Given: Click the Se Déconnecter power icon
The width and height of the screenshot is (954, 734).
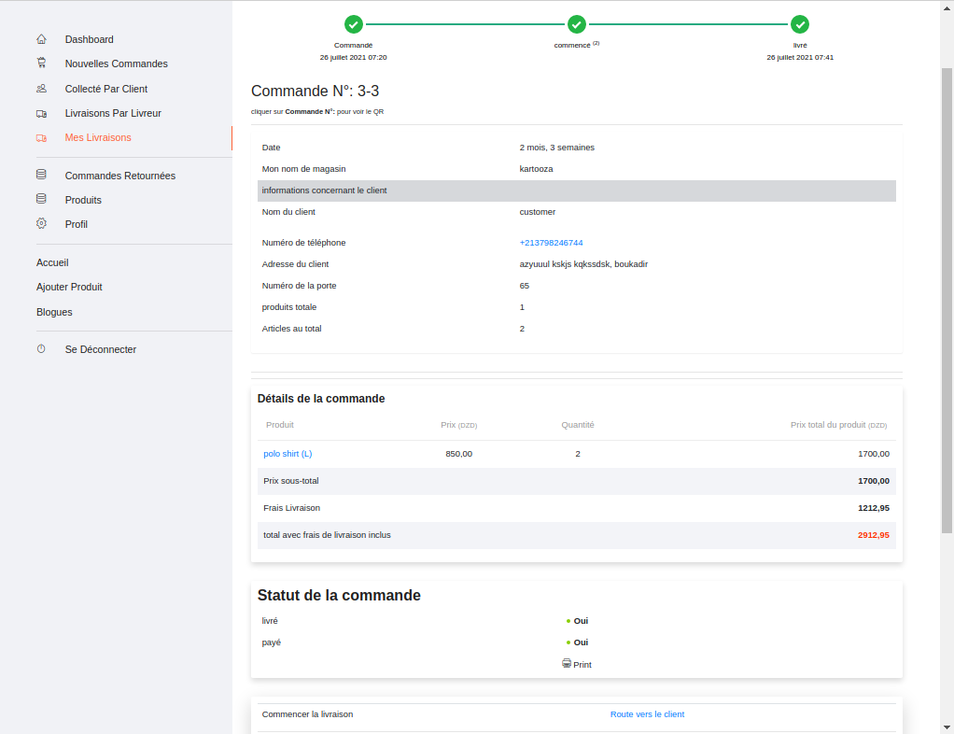Looking at the screenshot, I should [x=41, y=349].
